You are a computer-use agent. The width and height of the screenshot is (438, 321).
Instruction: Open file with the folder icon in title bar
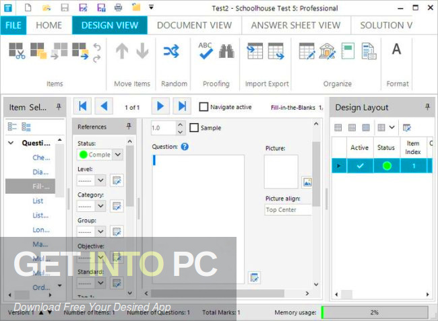[x=46, y=7]
